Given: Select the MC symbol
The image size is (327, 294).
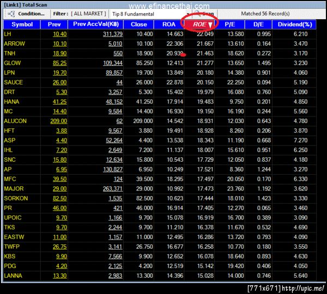Looking at the screenshot, I should pyautogui.click(x=8, y=111).
